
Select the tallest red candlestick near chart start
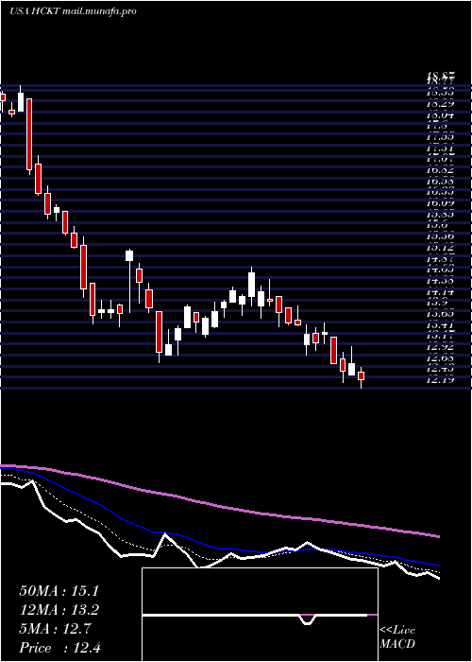[x=29, y=134]
